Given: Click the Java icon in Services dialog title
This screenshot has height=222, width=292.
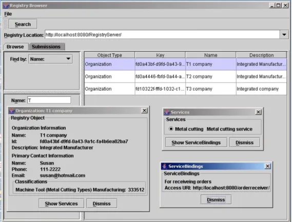Looking at the screenshot, I should 167,112.
